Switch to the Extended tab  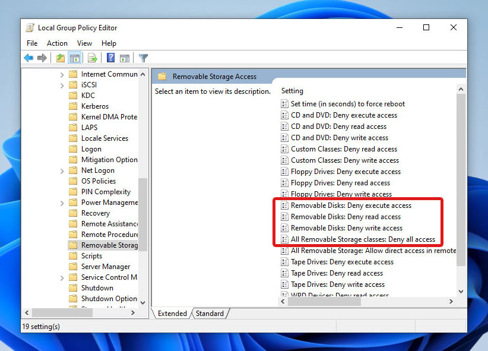point(172,313)
